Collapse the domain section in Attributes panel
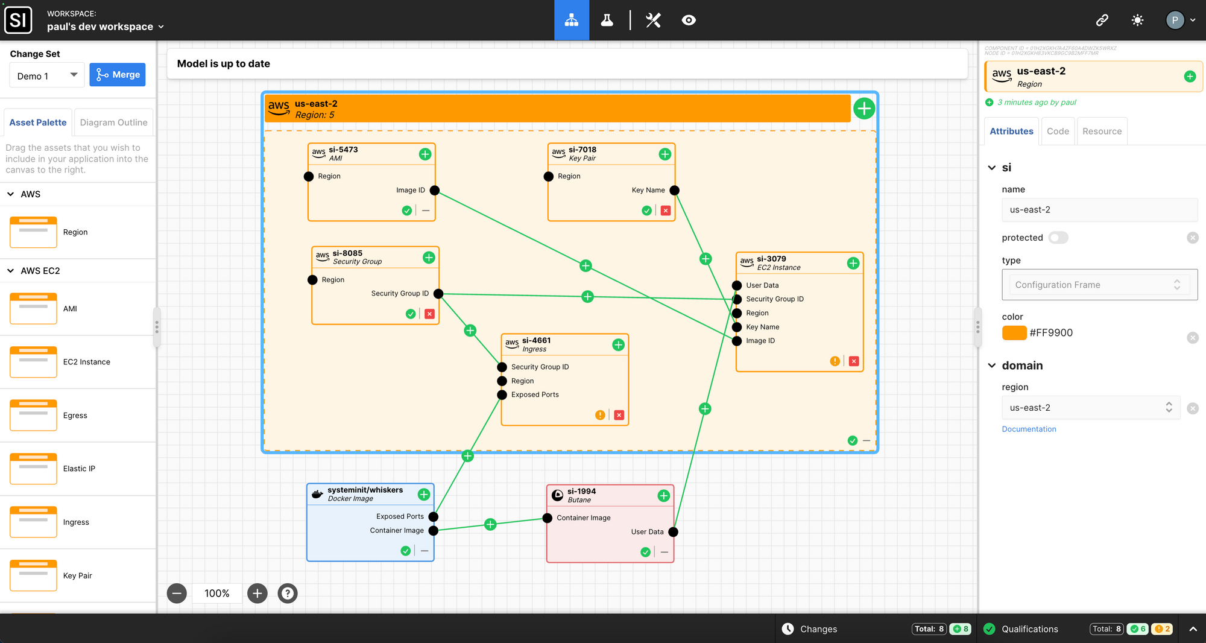This screenshot has height=643, width=1206. point(991,365)
